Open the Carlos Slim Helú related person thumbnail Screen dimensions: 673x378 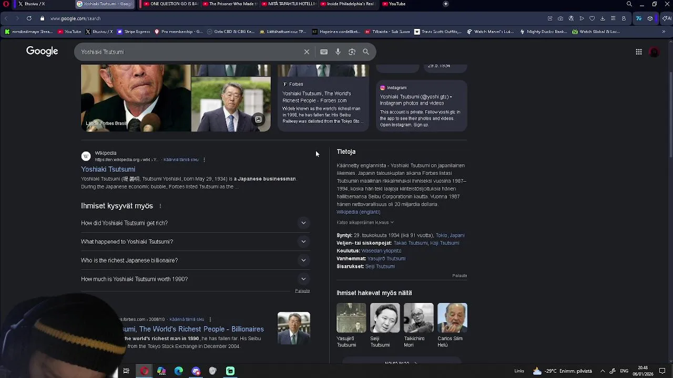tap(452, 318)
